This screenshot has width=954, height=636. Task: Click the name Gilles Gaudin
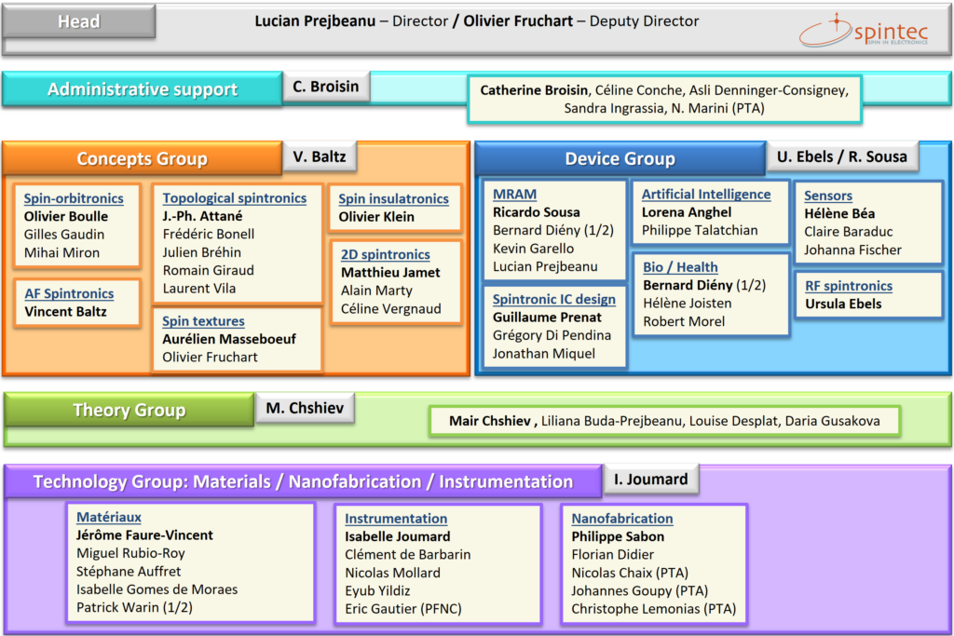64,235
